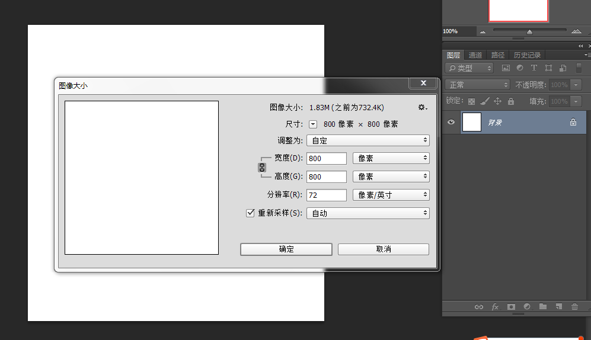
Task: Click the 不透明度 100% value field
Action: (560, 85)
